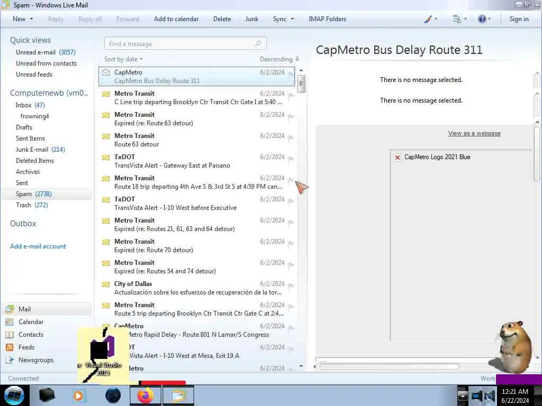Image resolution: width=542 pixels, height=406 pixels.
Task: Click the New button in toolbar
Action: [x=19, y=19]
